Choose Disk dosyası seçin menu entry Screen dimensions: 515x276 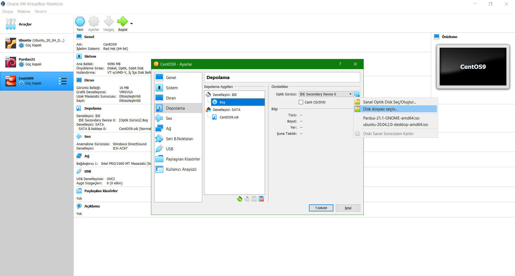tap(395, 109)
